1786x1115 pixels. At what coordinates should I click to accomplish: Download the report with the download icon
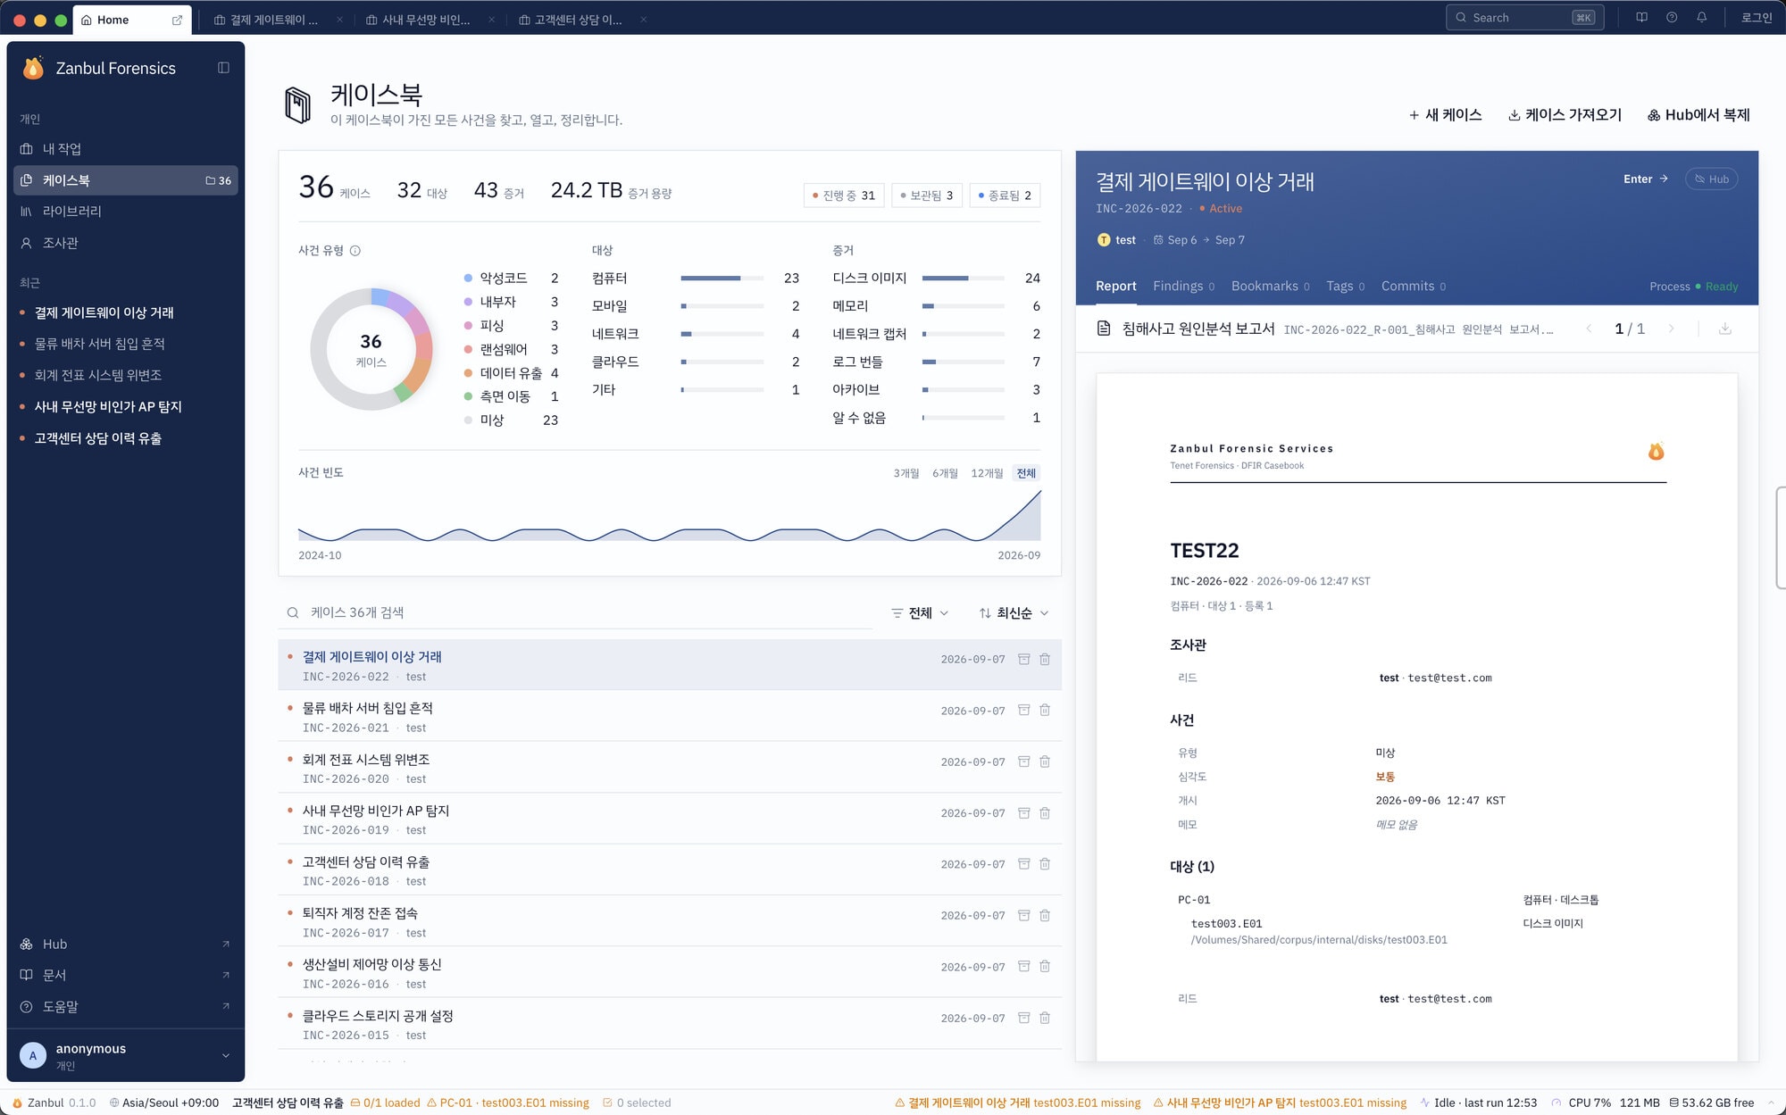pyautogui.click(x=1725, y=329)
